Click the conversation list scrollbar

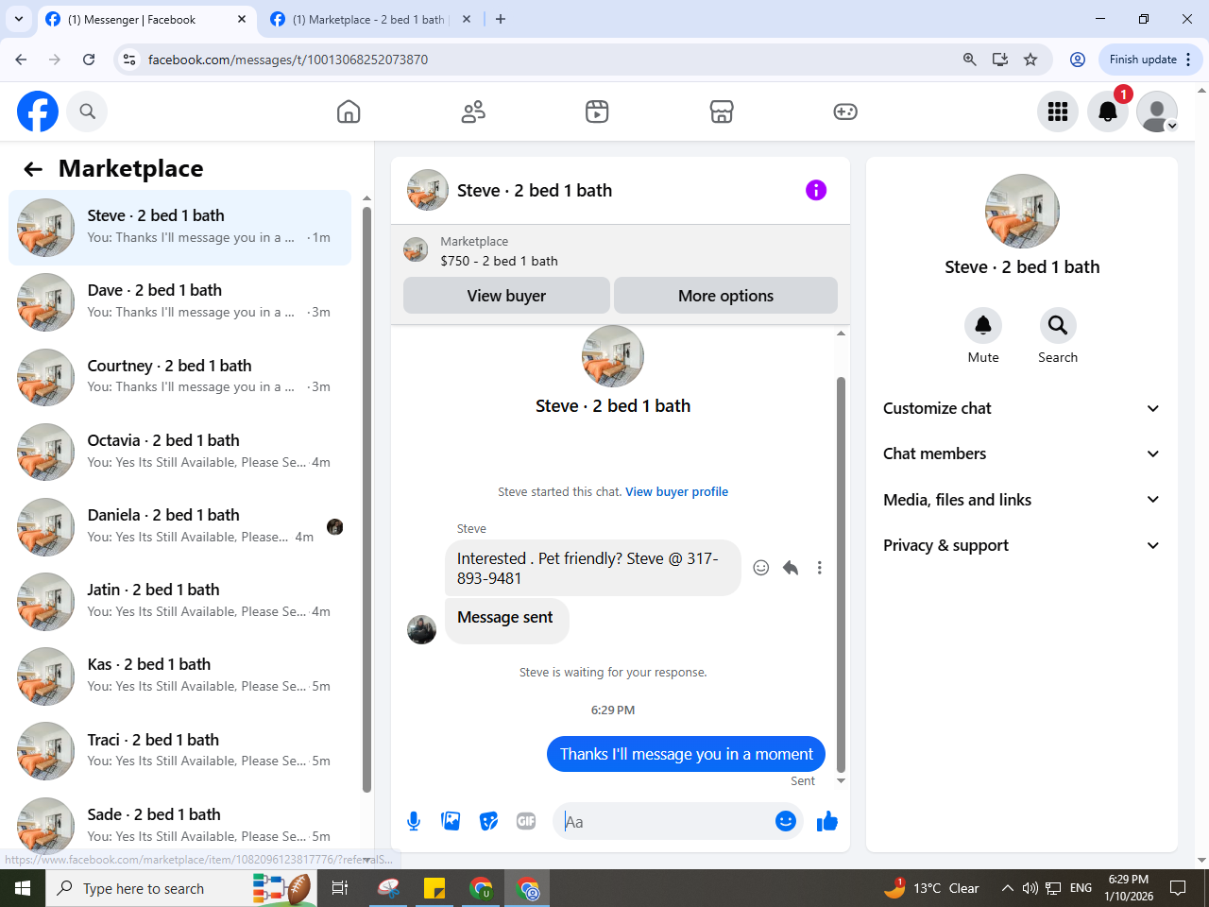point(367,501)
